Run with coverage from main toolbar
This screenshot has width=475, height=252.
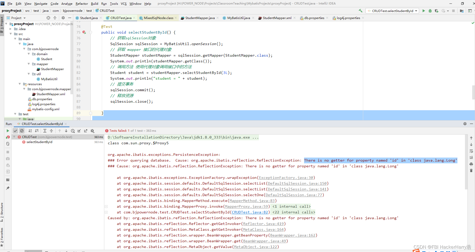tap(437, 11)
